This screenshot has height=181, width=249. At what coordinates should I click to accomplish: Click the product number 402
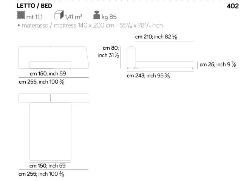(233, 6)
